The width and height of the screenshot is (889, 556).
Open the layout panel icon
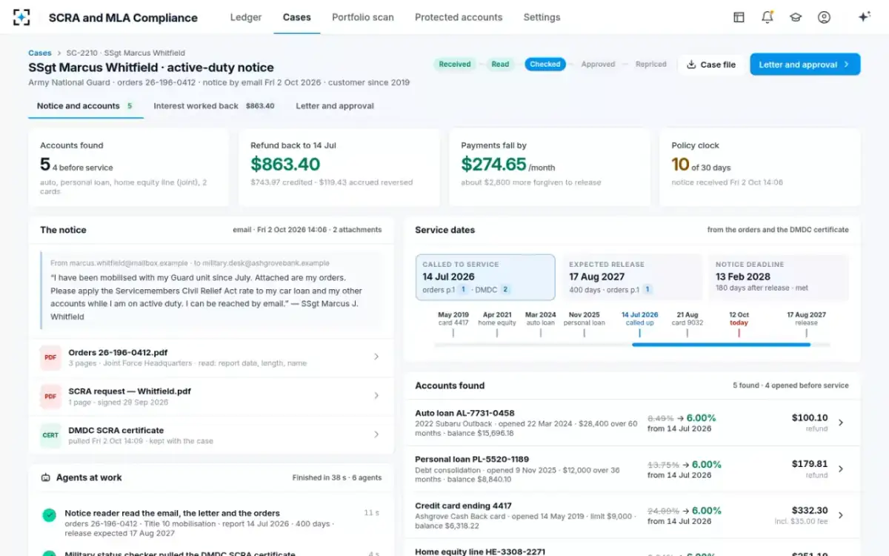pos(739,17)
